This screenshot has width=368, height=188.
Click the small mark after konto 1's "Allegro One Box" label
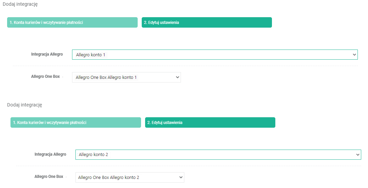click(x=63, y=77)
